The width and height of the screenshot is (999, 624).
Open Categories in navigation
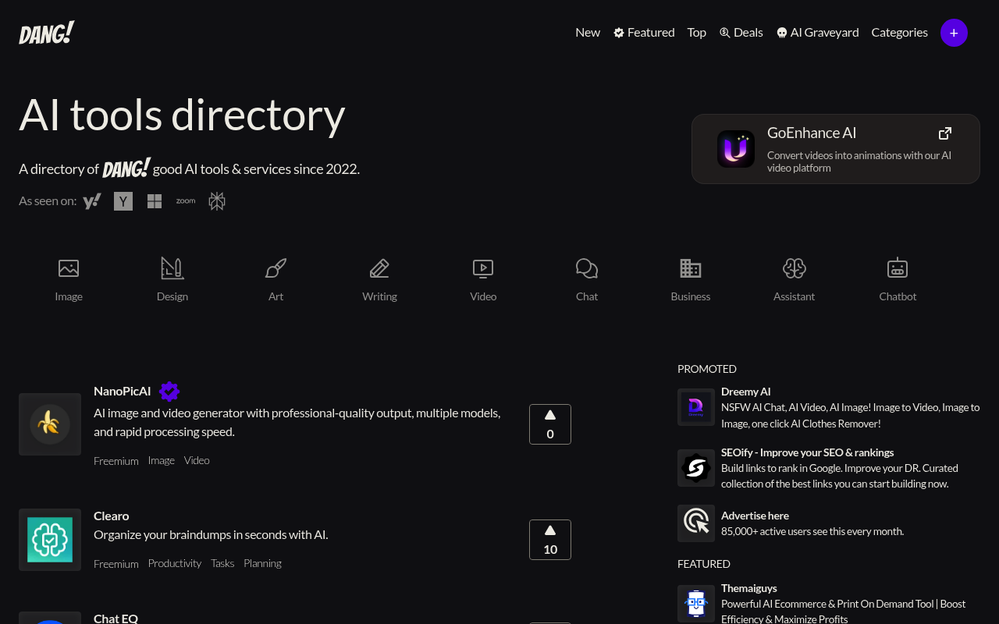(x=900, y=33)
